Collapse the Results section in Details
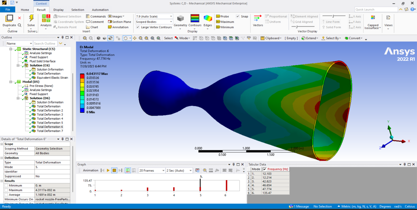The height and width of the screenshot is (210, 417). click(2, 181)
